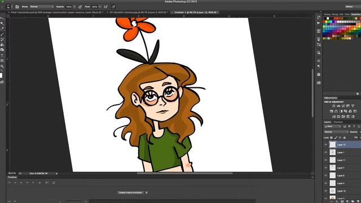361x203 pixels.
Task: Click Create Frame Animation button
Action: [131, 193]
